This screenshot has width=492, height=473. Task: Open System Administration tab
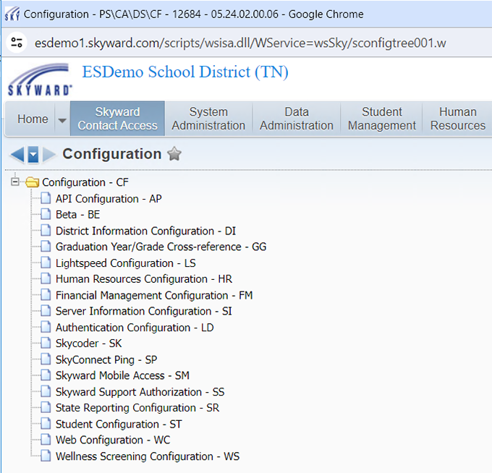(208, 119)
